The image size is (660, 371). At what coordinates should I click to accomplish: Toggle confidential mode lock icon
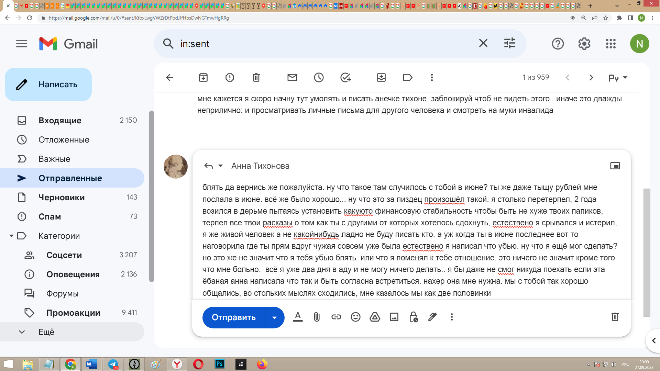413,317
